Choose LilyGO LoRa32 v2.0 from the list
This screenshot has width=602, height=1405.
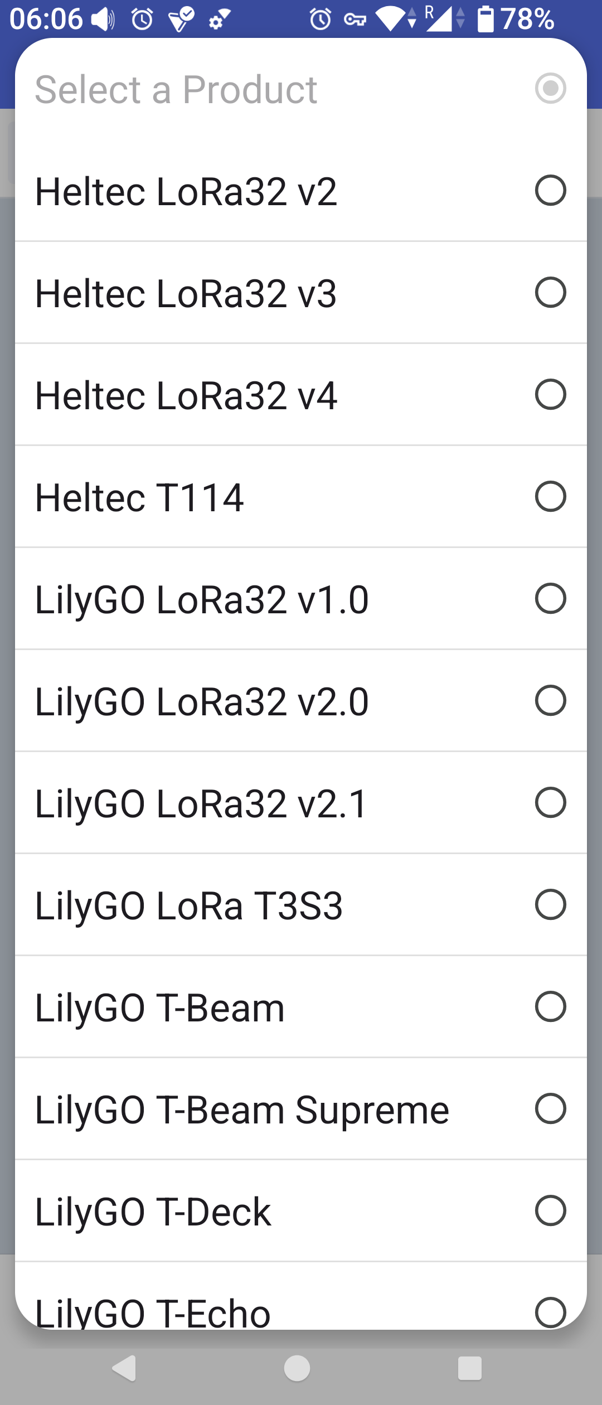click(301, 701)
